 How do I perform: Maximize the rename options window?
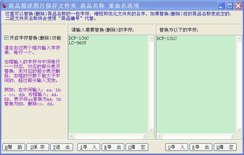[x=230, y=6]
